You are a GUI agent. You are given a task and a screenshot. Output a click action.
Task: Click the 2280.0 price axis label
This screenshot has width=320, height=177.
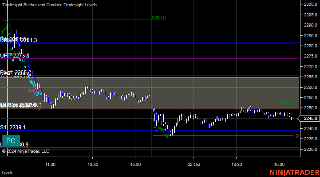click(x=310, y=46)
